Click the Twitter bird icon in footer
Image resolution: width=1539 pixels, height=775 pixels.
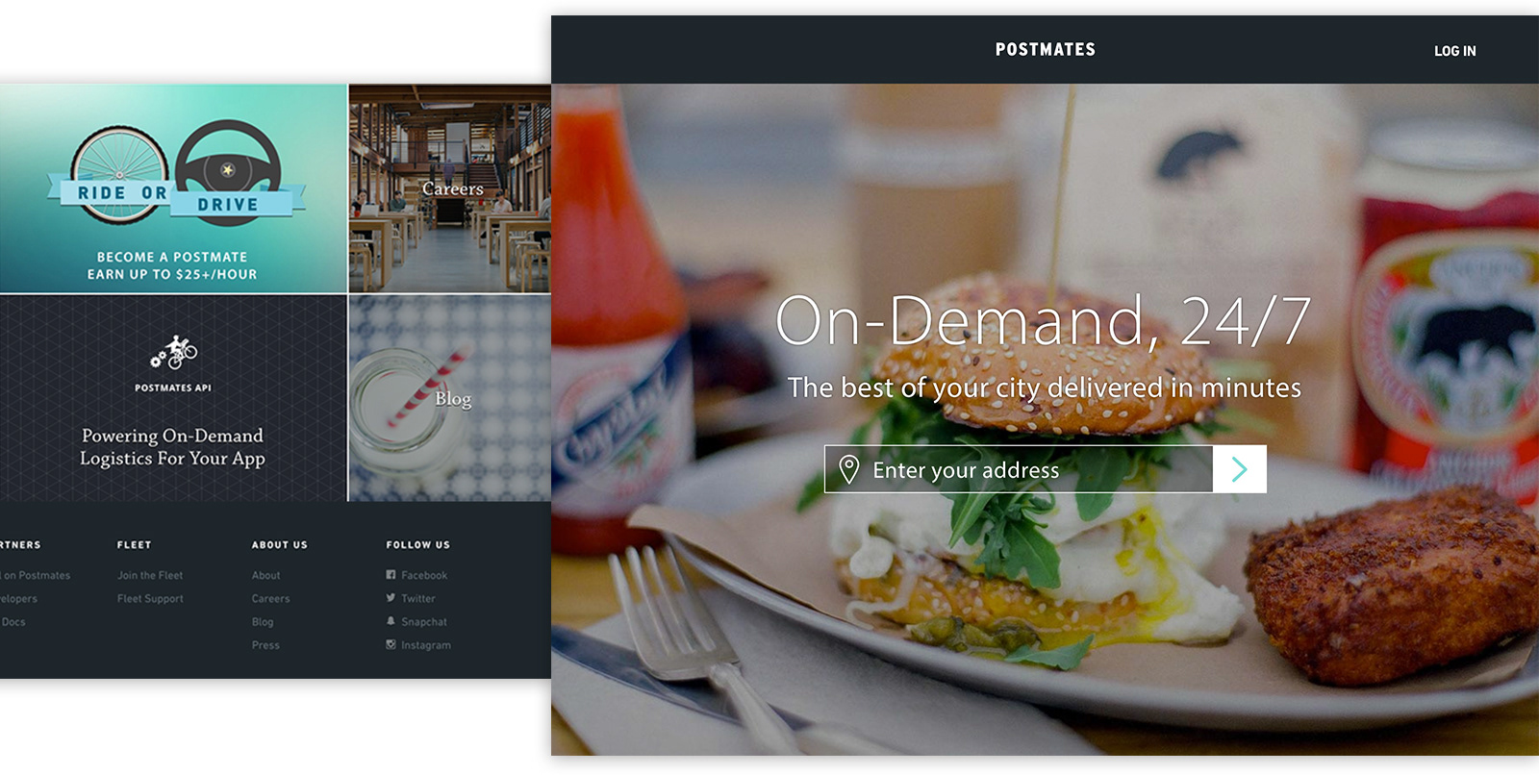(x=391, y=598)
